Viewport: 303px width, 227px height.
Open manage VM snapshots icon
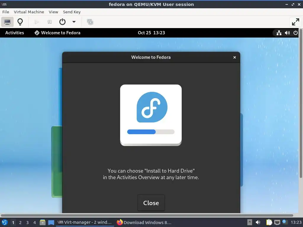pyautogui.click(x=90, y=22)
